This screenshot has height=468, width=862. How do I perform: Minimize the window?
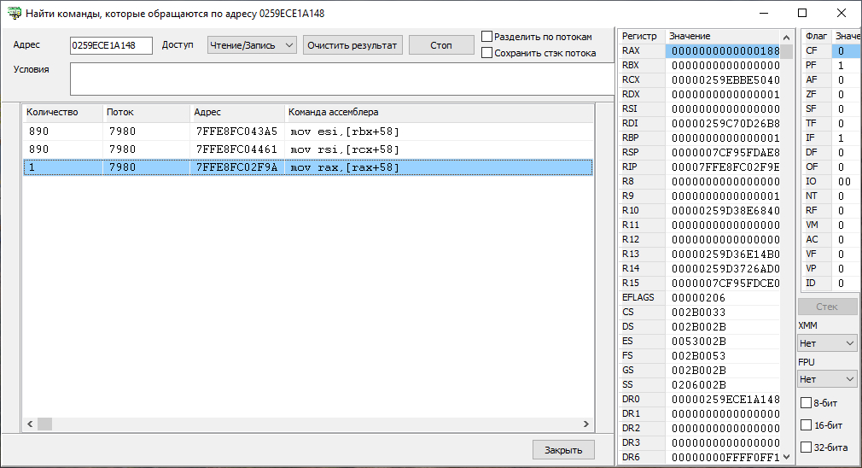tap(764, 13)
